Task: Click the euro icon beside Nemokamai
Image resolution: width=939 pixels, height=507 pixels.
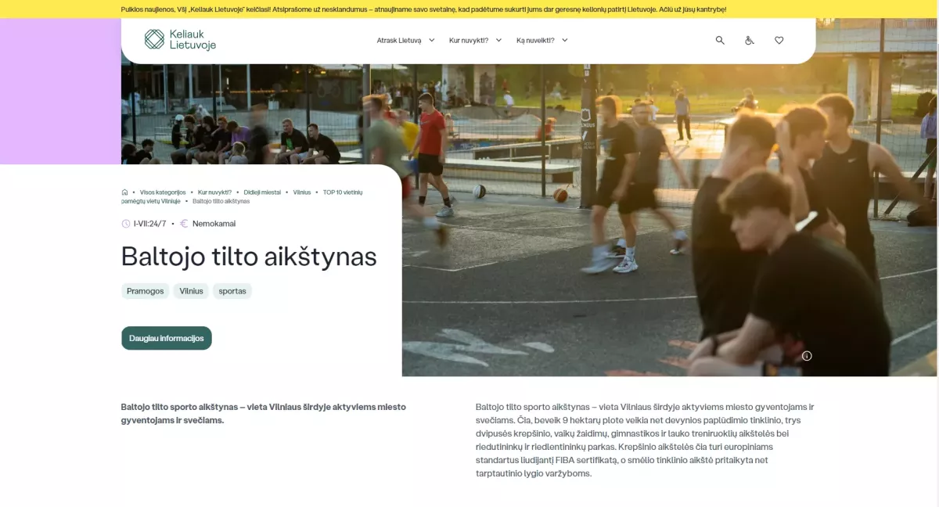Action: 183,224
